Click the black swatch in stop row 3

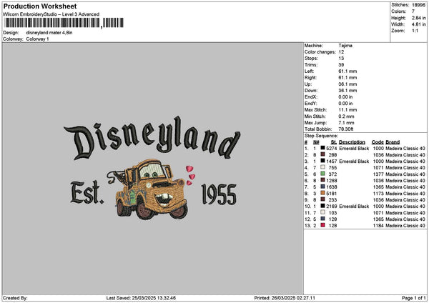click(323, 161)
